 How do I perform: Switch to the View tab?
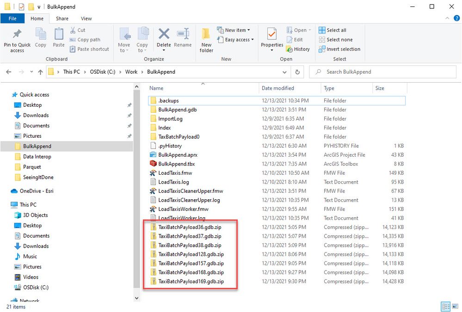(86, 18)
